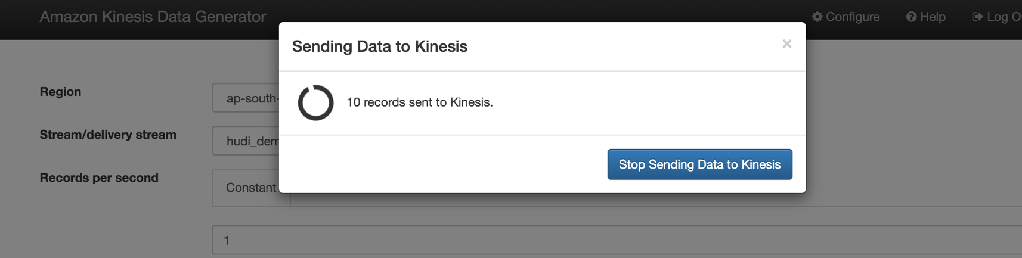Click the Sending Data to Kinesis heading

pos(380,46)
